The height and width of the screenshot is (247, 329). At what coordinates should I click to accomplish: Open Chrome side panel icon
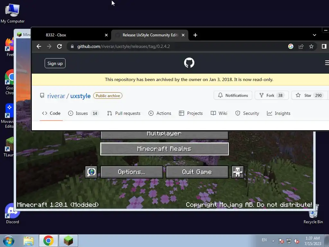(x=324, y=46)
